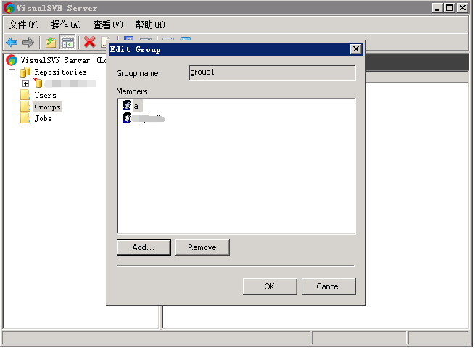
Task: Click the VisualSVN Server root node icon
Action: pyautogui.click(x=12, y=60)
